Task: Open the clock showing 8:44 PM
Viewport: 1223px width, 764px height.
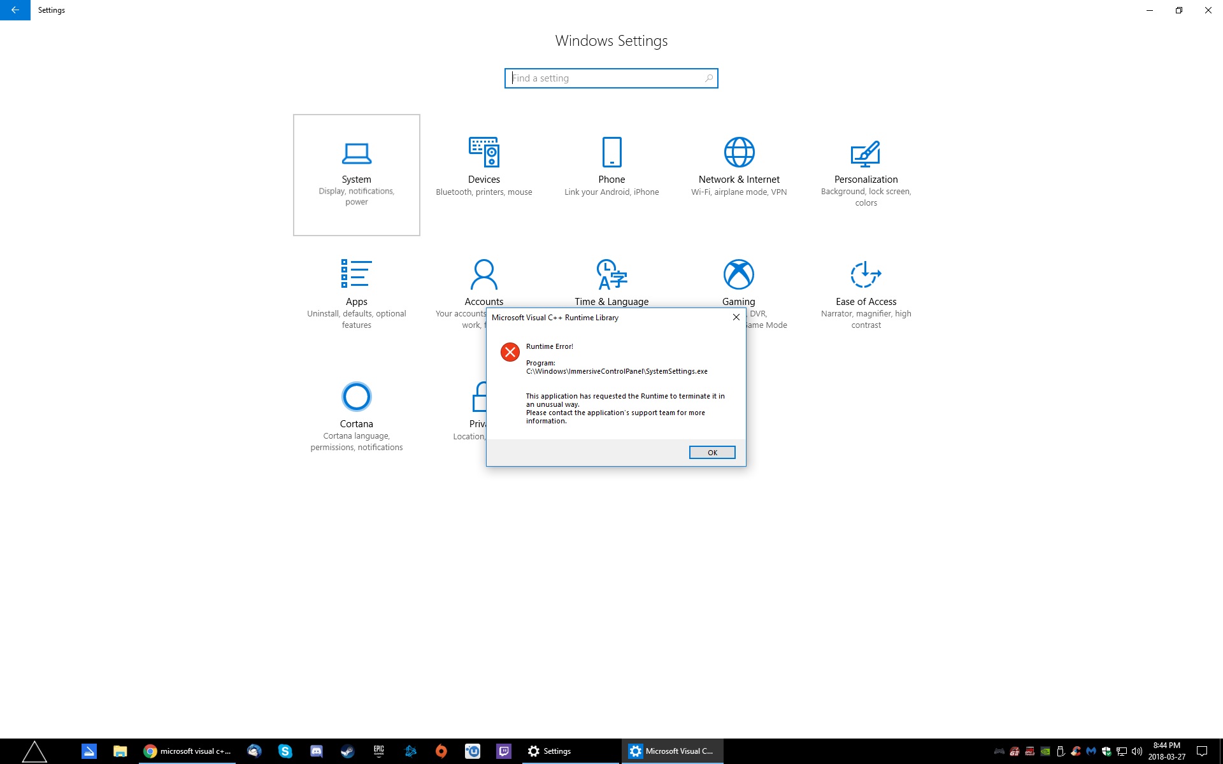Action: 1167,751
